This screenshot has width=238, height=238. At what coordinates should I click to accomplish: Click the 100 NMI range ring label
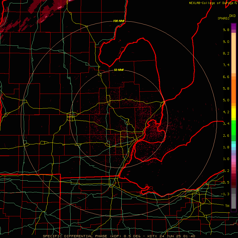[119, 21]
